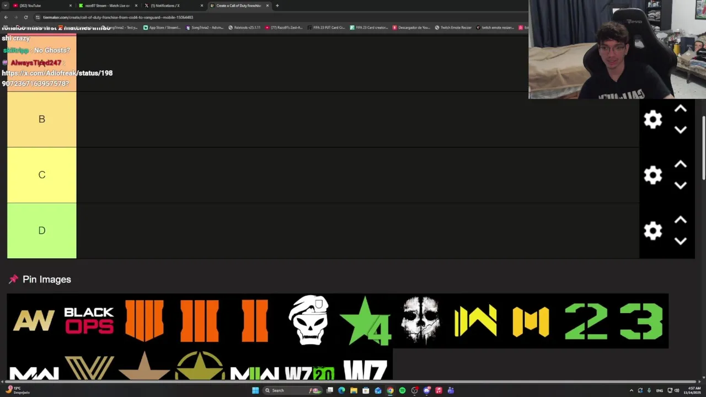Show hidden system tray icons

pos(632,390)
